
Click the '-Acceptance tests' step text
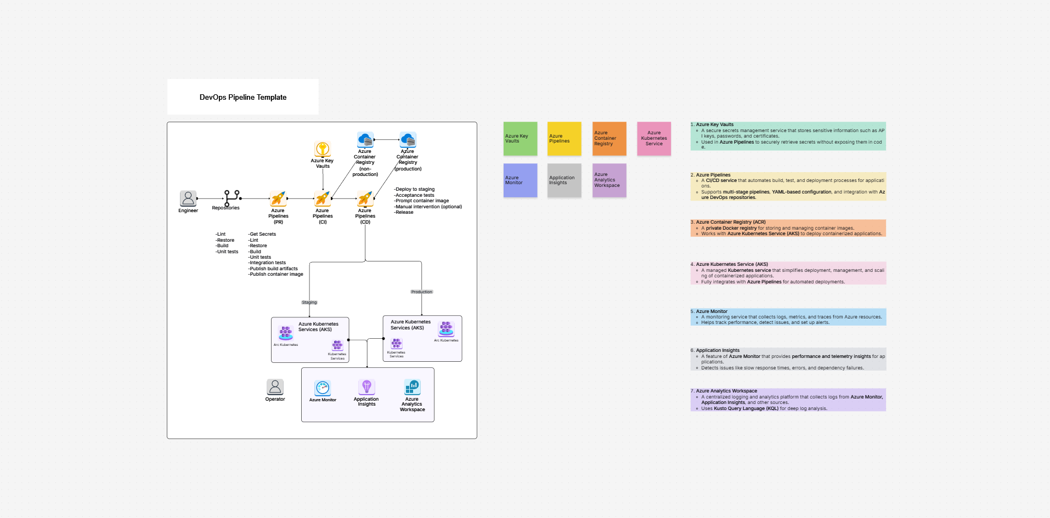(414, 195)
